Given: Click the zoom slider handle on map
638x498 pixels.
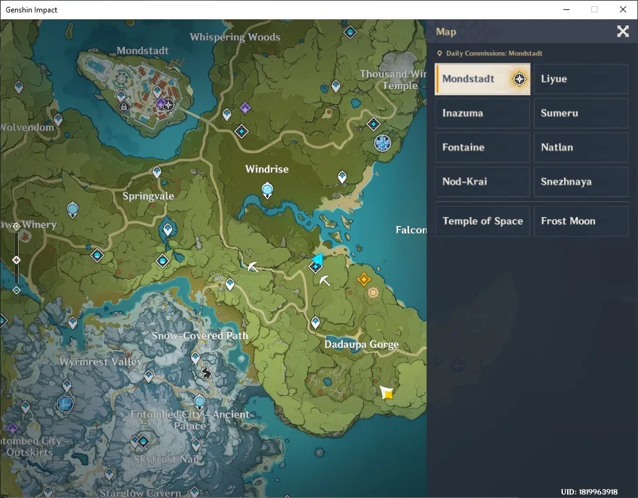Looking at the screenshot, I should (x=16, y=260).
